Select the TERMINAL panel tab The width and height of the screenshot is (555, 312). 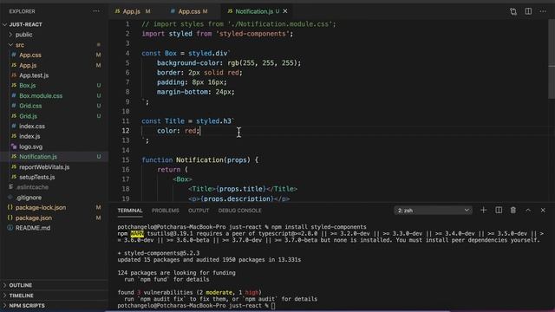coord(130,211)
